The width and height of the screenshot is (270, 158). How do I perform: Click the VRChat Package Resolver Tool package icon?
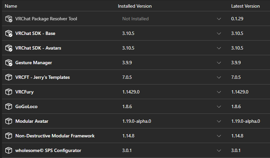tap(9, 19)
